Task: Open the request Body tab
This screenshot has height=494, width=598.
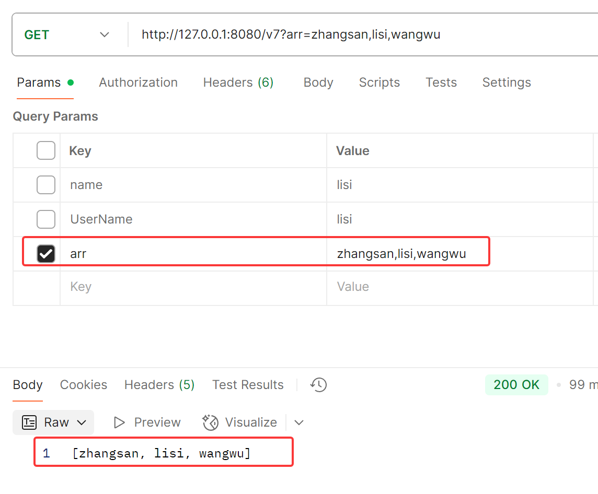Action: tap(318, 83)
